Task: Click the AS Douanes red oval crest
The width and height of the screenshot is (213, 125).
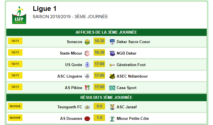Action: coord(87,119)
